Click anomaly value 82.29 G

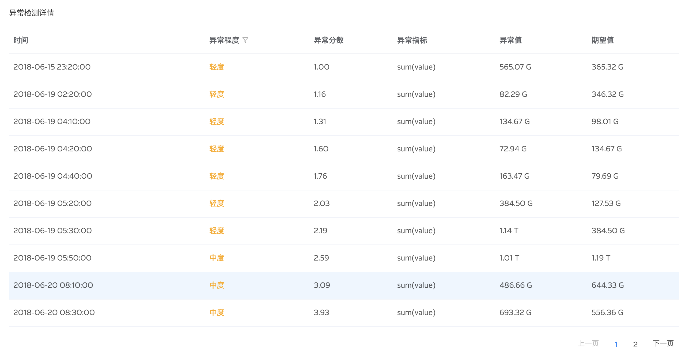coord(513,94)
